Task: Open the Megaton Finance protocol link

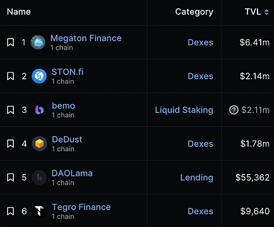Action: point(86,38)
